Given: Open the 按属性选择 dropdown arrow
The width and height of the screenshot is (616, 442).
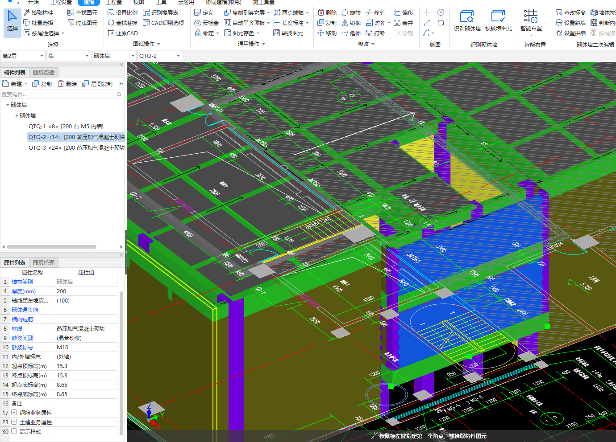Looking at the screenshot, I should [x=62, y=33].
